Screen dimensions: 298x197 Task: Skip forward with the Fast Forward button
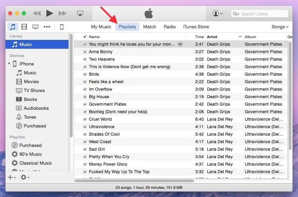62,13
